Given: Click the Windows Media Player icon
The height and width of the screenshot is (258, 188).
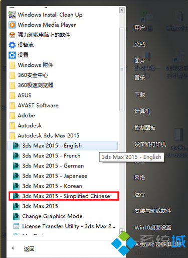Looking at the screenshot, I should [x=12, y=25].
